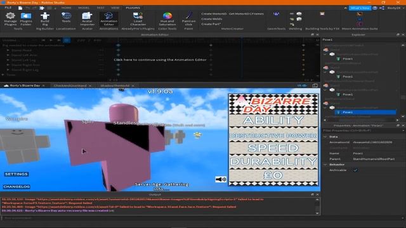406x228 pixels.
Task: Open Building Tools by F3X
Action: click(x=322, y=14)
